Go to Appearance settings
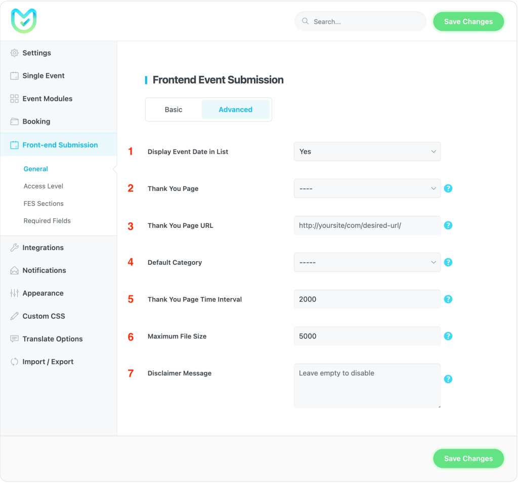518x483 pixels. (x=59, y=293)
